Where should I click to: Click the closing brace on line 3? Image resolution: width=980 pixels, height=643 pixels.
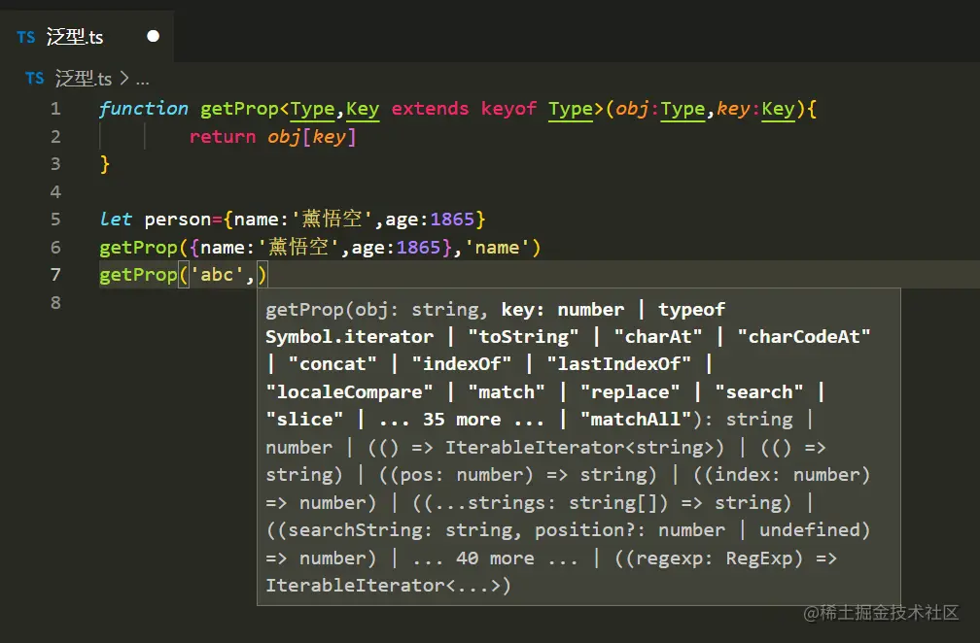(105, 164)
